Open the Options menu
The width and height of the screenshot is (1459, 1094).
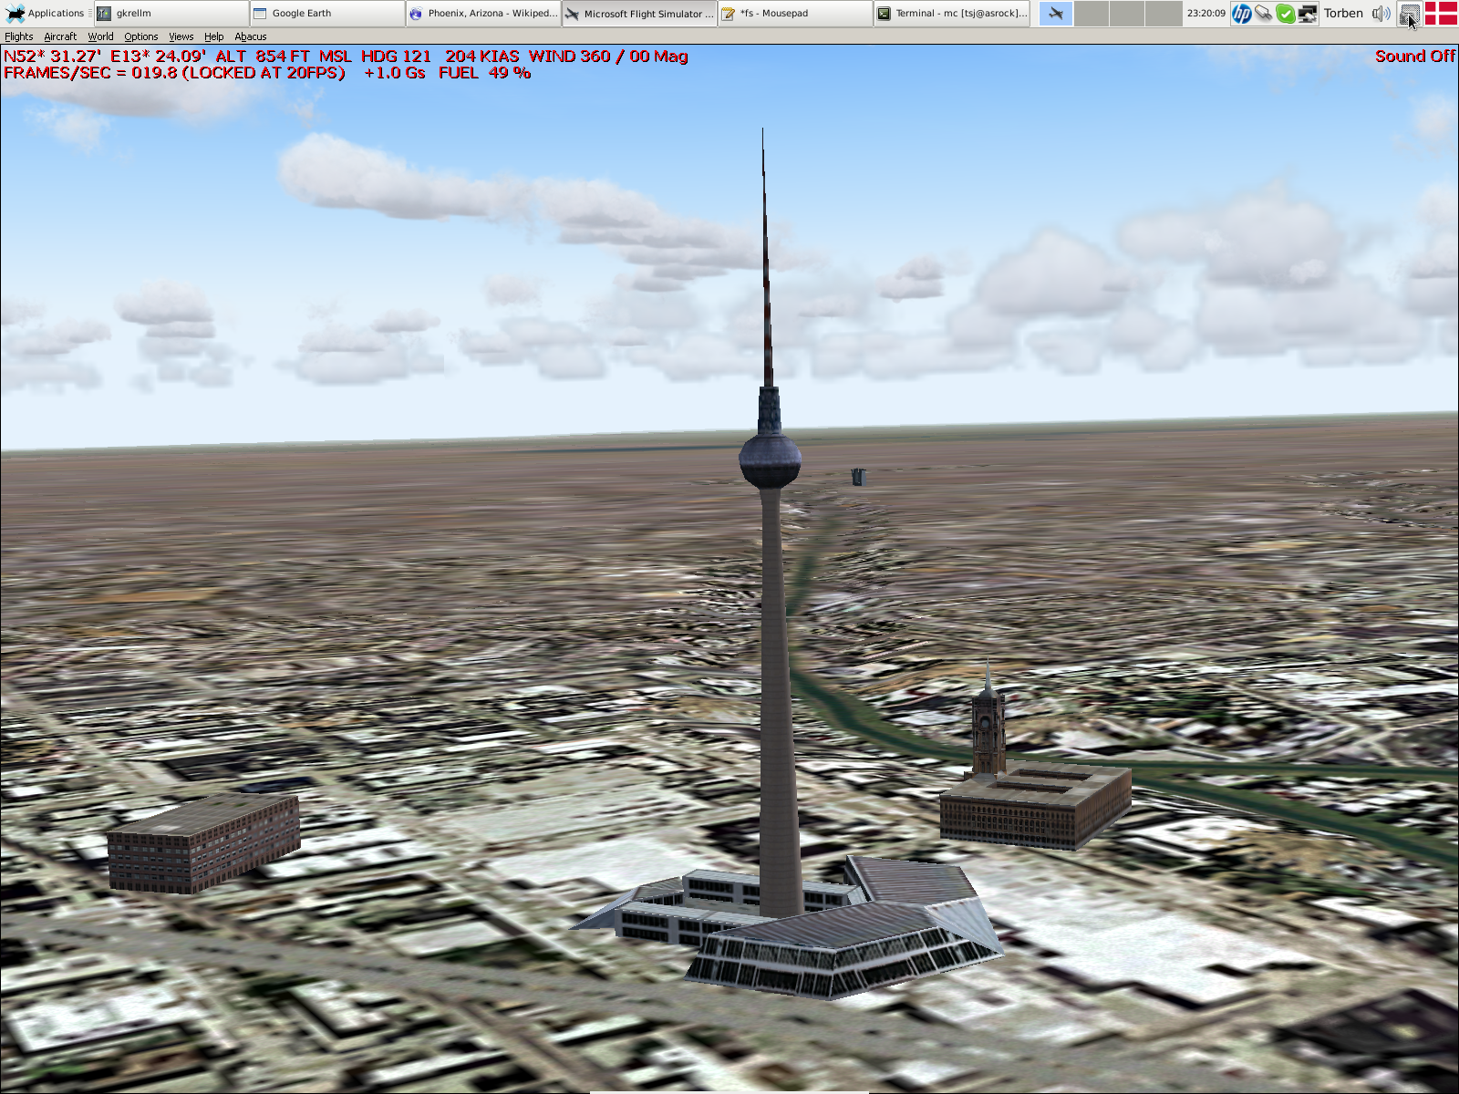coord(141,36)
